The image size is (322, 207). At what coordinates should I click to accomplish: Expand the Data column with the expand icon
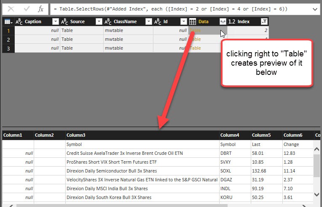click(x=223, y=21)
